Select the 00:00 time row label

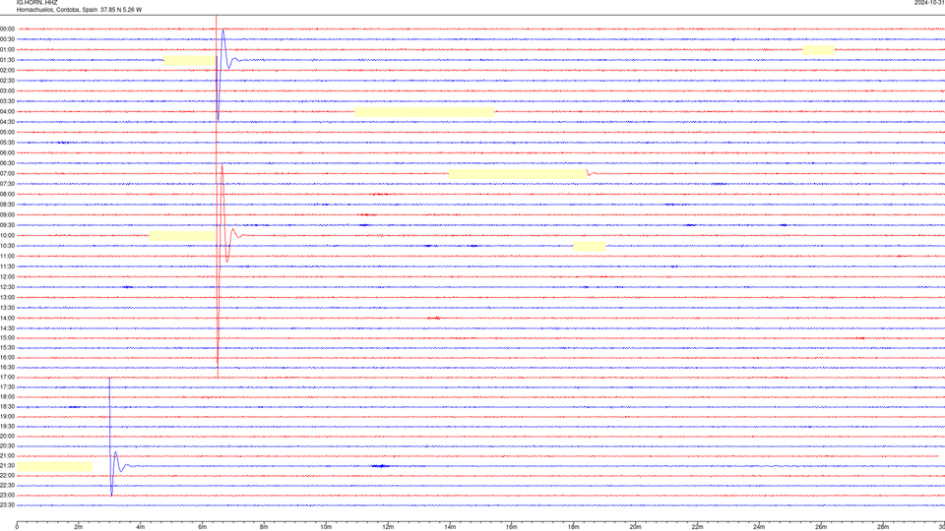(x=7, y=29)
